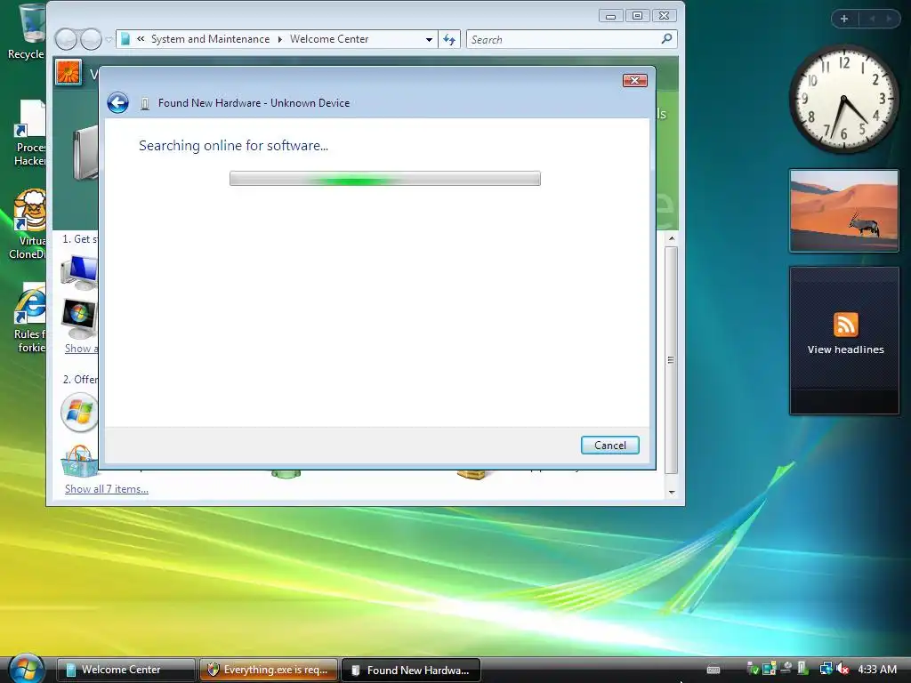Click the muted volume tray icon
This screenshot has height=683, width=911.
tap(842, 669)
